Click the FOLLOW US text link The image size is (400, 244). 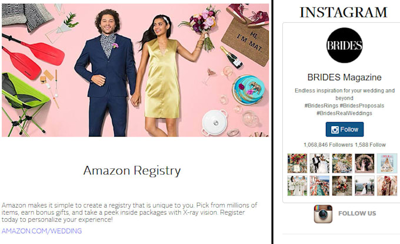[x=357, y=213]
